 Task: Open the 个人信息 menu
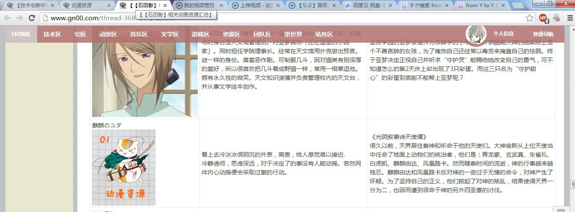503,34
